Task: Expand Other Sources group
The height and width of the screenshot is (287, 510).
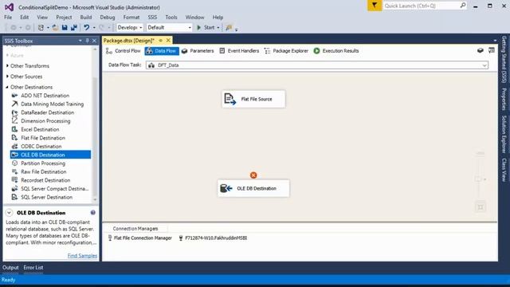Action: (x=7, y=77)
